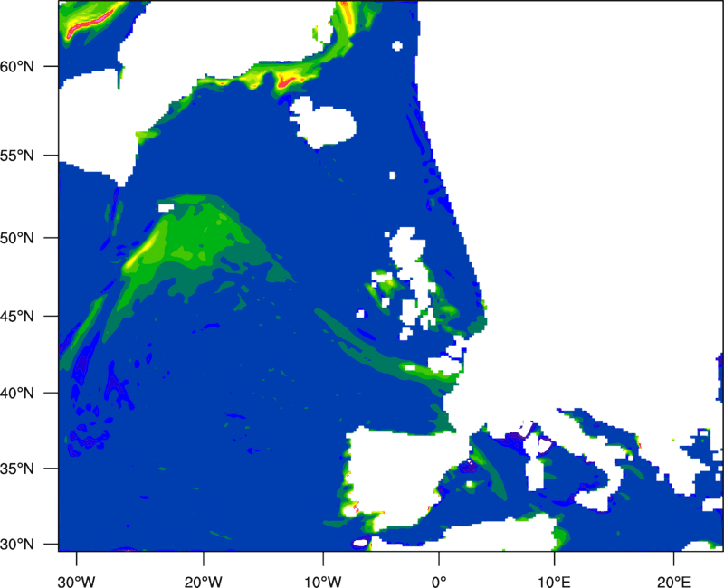
Task: Click the 45°N latitude label
Action: pos(17,316)
